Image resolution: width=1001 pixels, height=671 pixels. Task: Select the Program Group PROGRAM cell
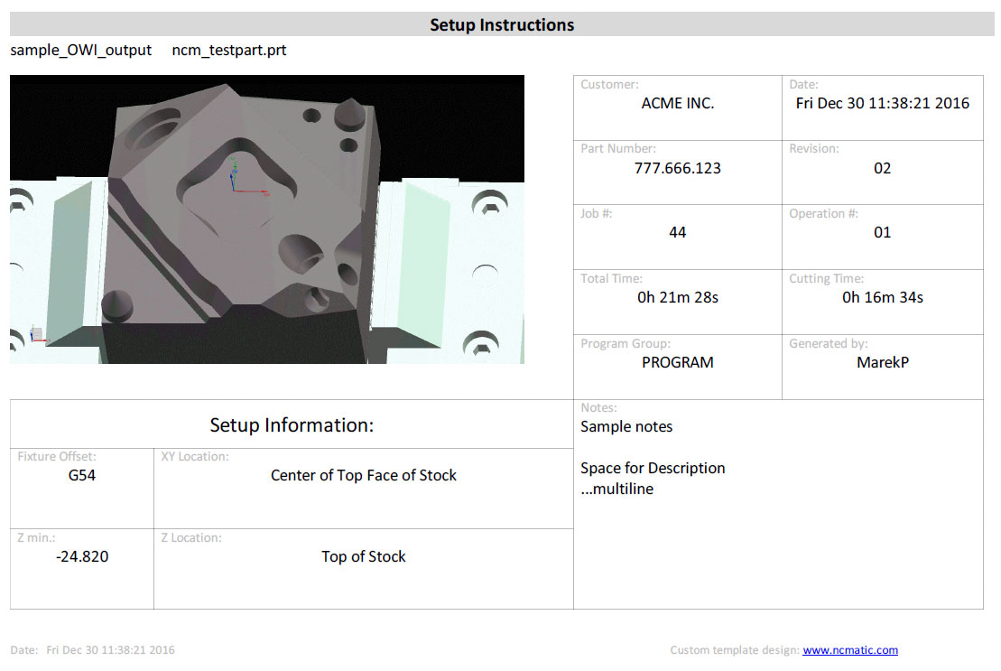tap(677, 367)
